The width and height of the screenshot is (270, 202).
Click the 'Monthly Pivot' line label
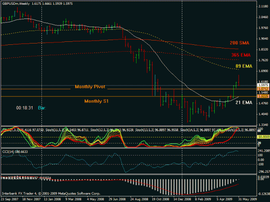tap(90, 87)
